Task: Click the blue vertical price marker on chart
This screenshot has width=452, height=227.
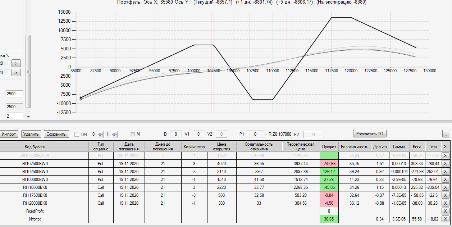Action: coord(249,63)
